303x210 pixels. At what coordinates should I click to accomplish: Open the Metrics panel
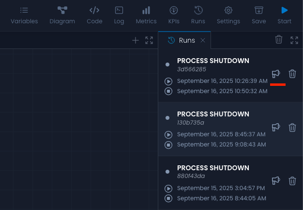tap(146, 15)
